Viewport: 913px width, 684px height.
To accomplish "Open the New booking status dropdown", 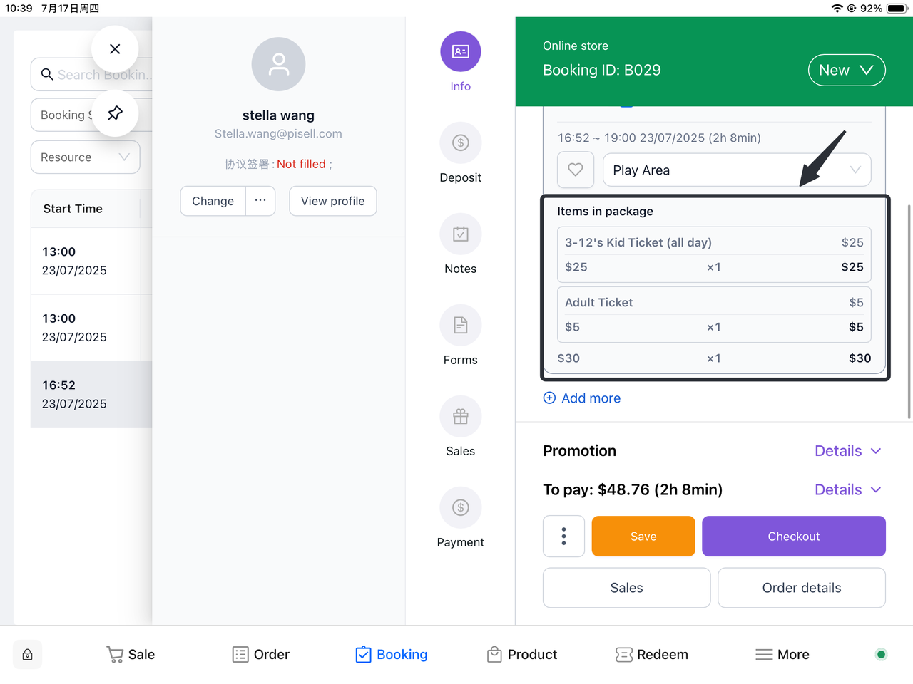I will pyautogui.click(x=846, y=70).
